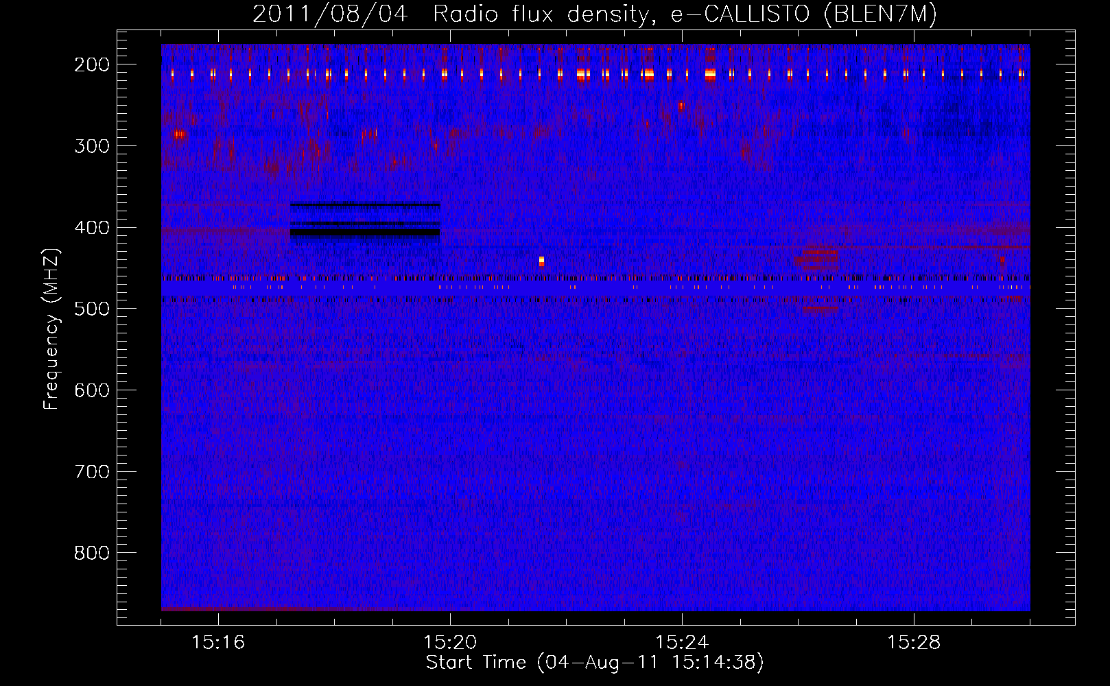Click the 15:16 time tick label

[x=218, y=643]
